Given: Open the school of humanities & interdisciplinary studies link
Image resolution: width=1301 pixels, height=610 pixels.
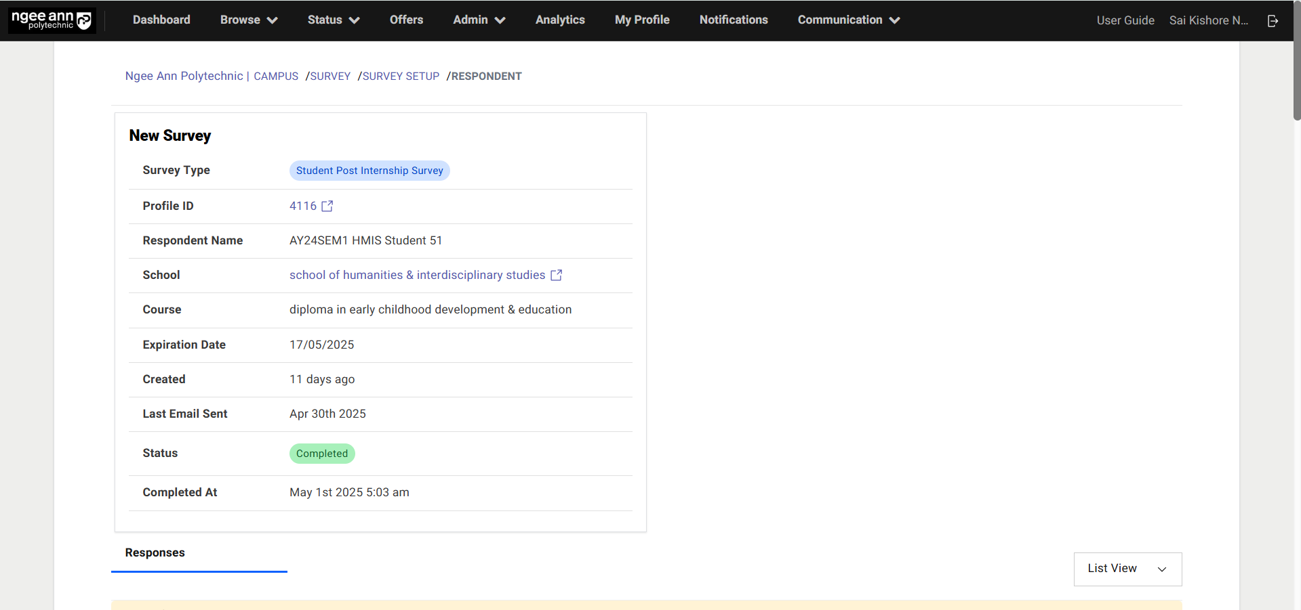Looking at the screenshot, I should click(416, 275).
